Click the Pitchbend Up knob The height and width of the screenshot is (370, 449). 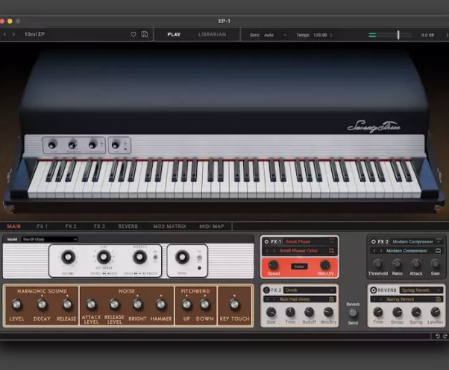coord(186,304)
